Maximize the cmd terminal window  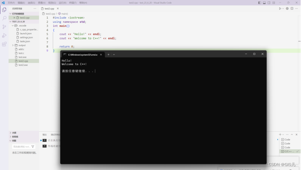[254, 54]
